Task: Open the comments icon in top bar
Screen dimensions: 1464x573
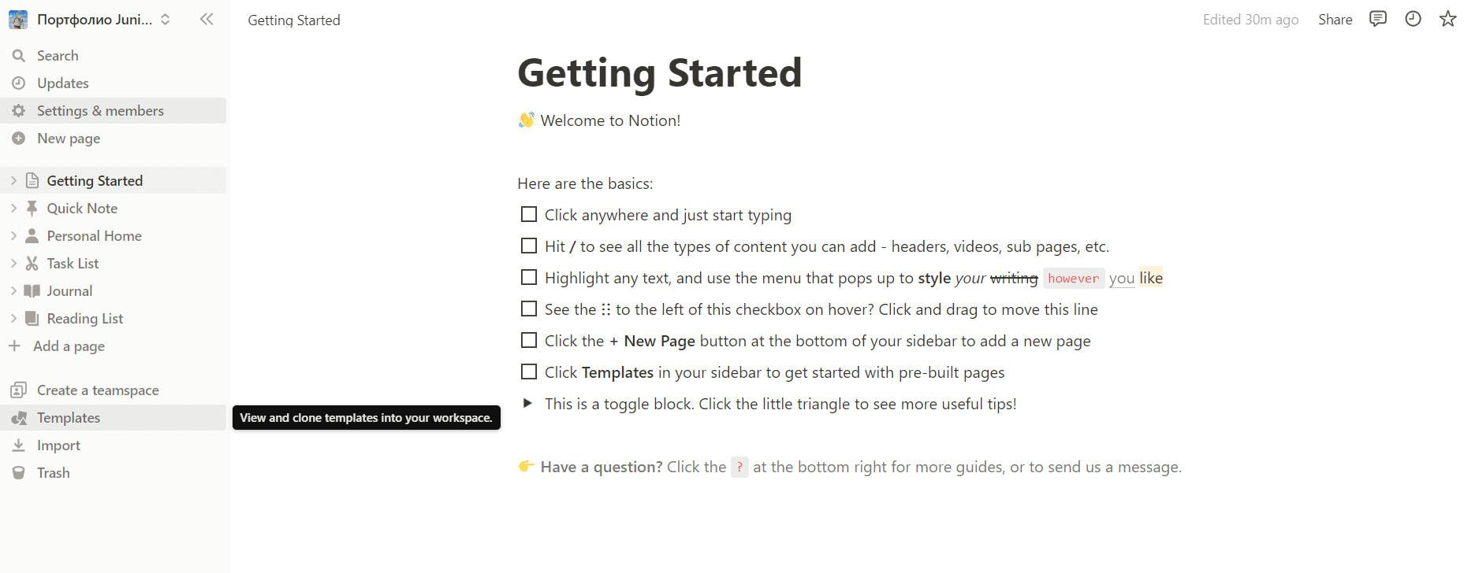Action: click(1377, 19)
